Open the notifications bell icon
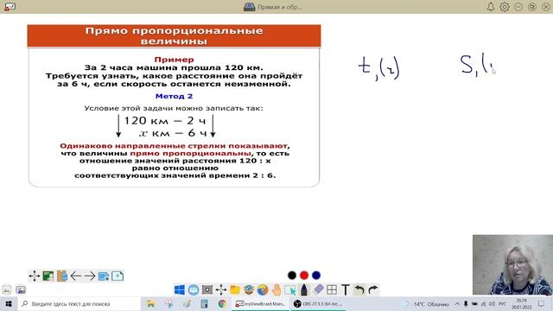The width and height of the screenshot is (553, 311). (491, 7)
